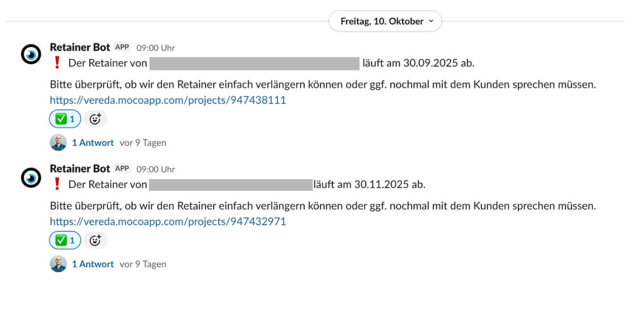Open the '1 Antwort' thread under the second message
Viewport: 636px width, 318px height.
pos(93,264)
